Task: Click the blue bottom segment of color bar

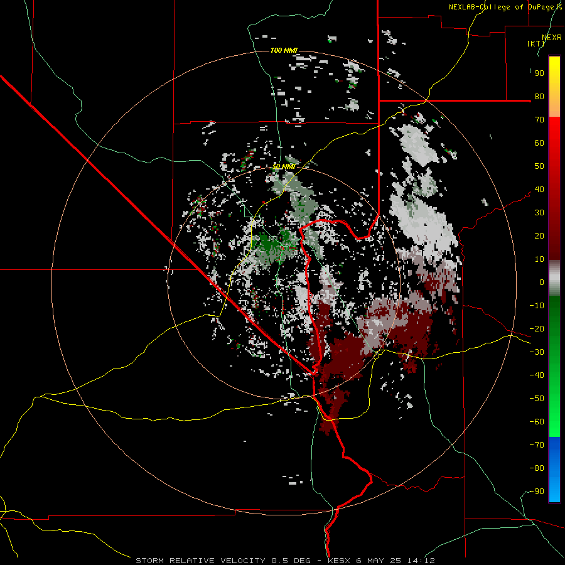Action: coord(554,470)
